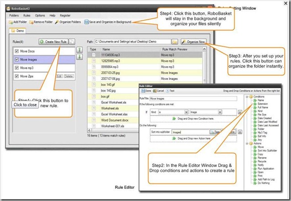The height and width of the screenshot is (201, 291).
Task: Click the file list scroll-up arrow
Action: click(x=204, y=49)
